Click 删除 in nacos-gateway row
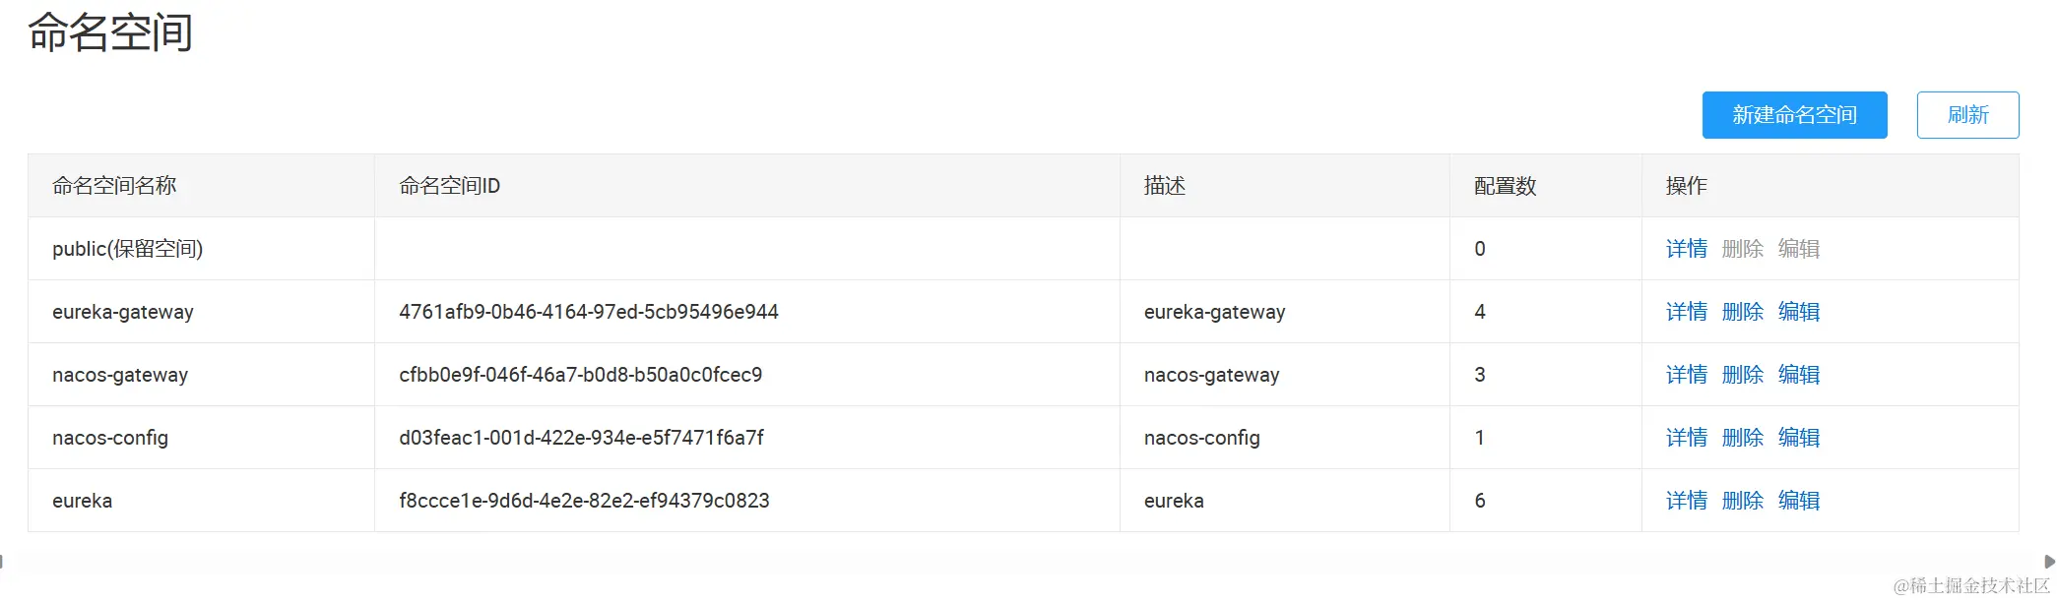 [x=1742, y=375]
